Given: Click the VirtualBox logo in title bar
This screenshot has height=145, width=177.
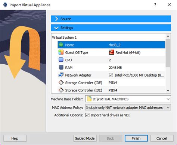Looking at the screenshot, I should (5, 5).
